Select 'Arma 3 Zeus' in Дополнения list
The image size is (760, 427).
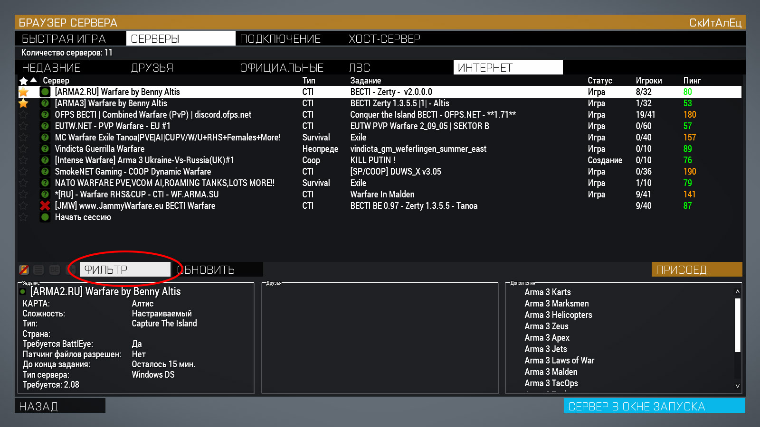[x=546, y=326]
